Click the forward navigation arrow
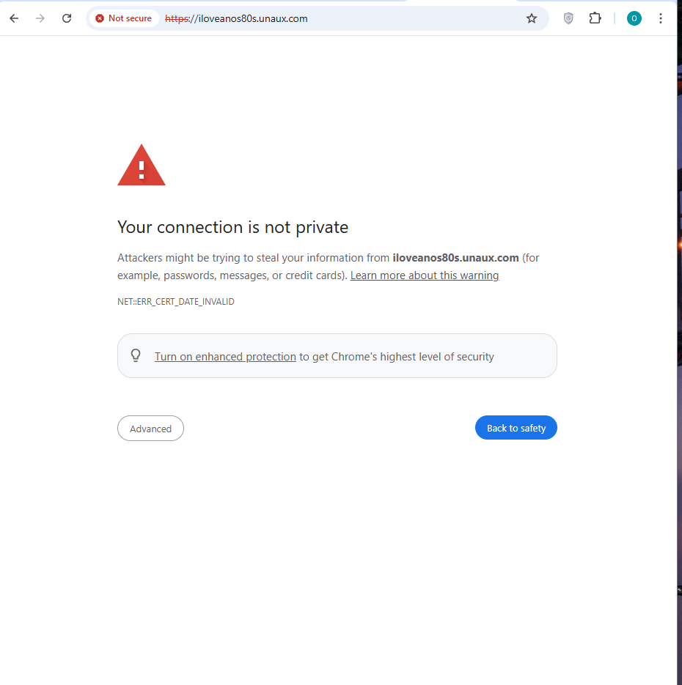 (x=40, y=18)
